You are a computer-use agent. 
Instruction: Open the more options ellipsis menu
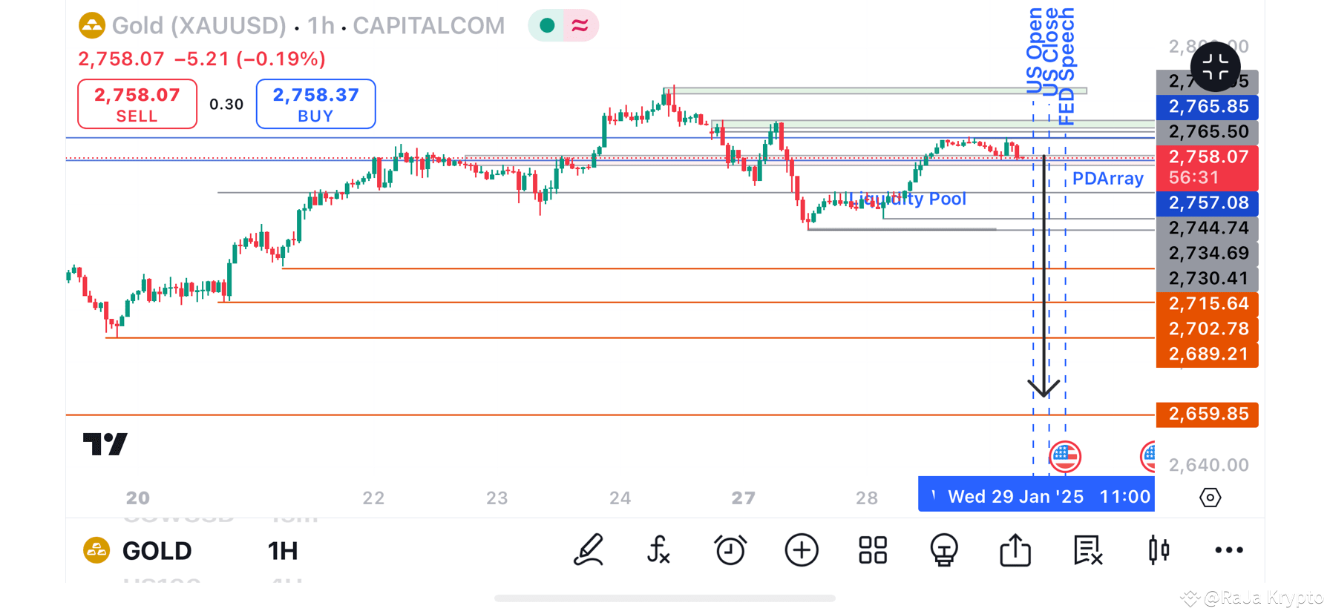[1228, 550]
